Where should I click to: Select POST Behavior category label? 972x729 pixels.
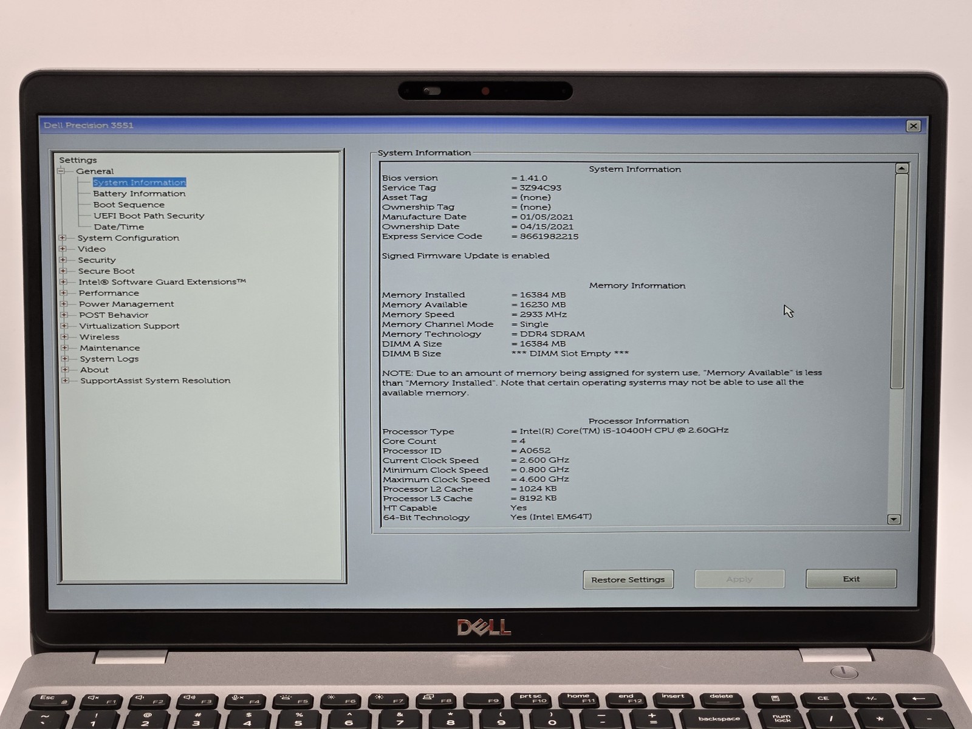[114, 315]
